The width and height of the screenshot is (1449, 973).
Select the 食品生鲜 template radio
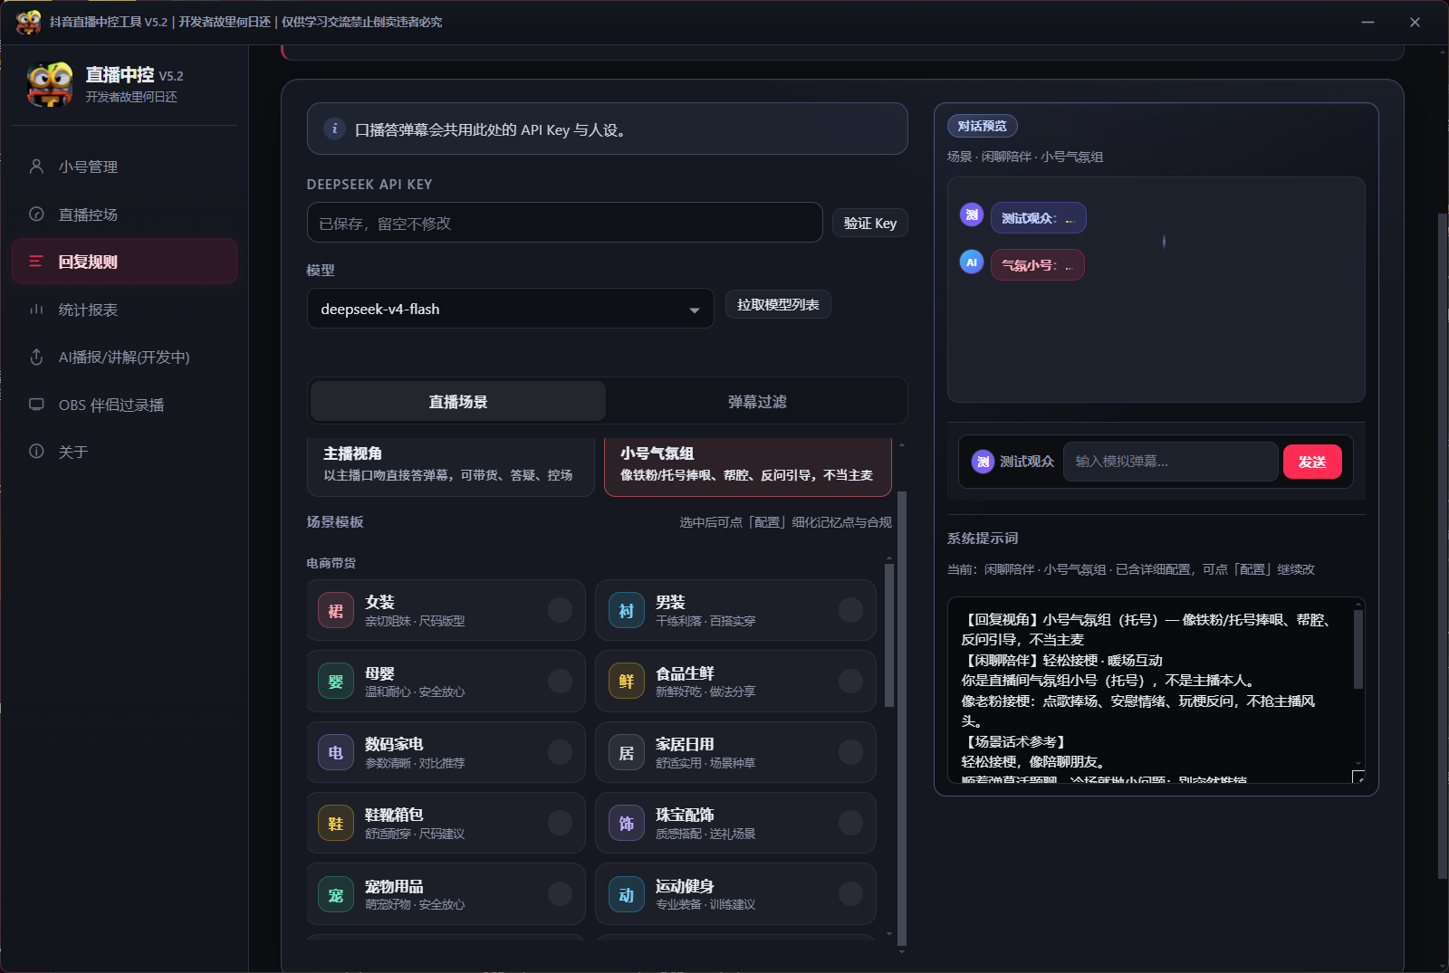pos(850,682)
